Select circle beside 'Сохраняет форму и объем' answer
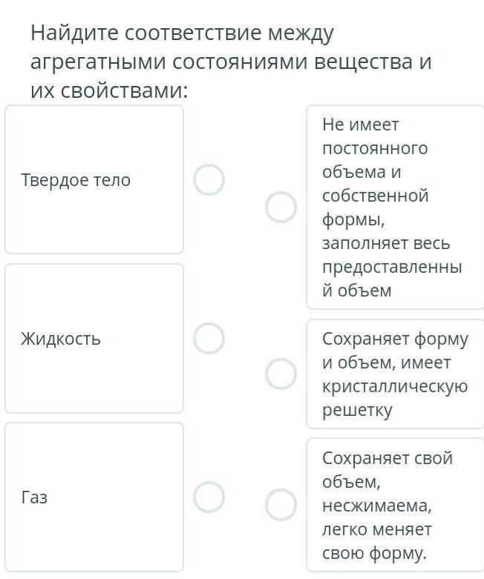484x579 pixels. (x=281, y=374)
